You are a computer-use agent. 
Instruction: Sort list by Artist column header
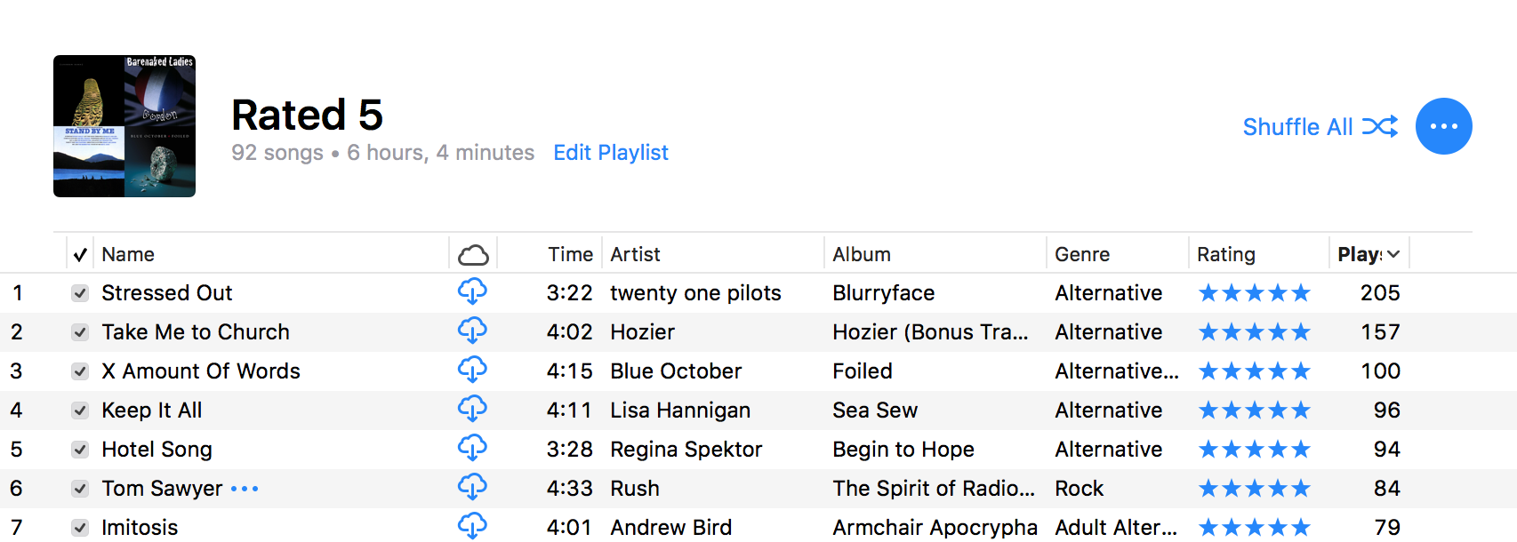click(635, 254)
